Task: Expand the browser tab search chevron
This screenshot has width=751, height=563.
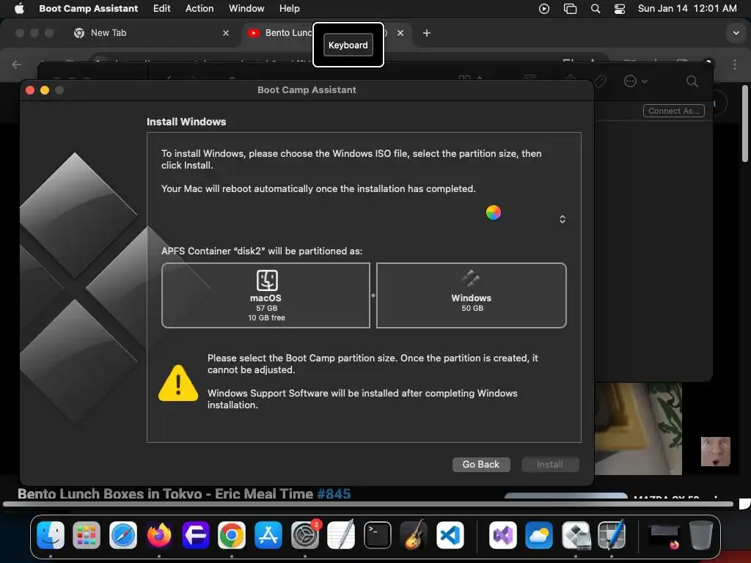Action: click(x=736, y=32)
